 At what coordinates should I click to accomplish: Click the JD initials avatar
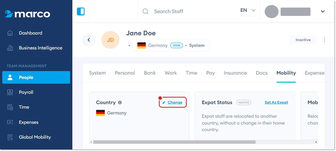[x=110, y=40]
